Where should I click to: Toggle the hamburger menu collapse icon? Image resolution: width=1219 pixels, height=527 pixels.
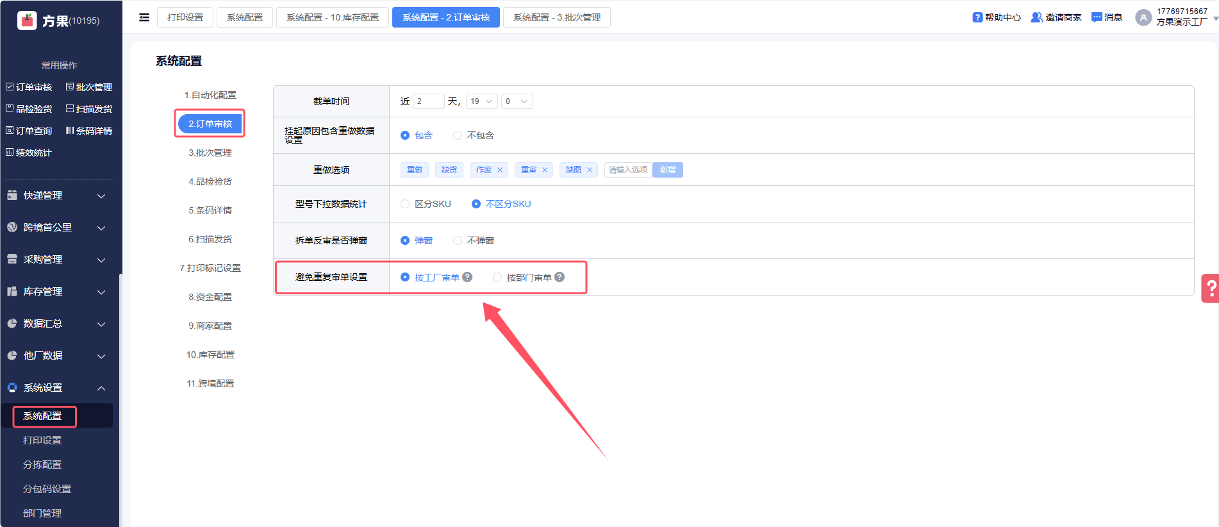pyautogui.click(x=144, y=17)
